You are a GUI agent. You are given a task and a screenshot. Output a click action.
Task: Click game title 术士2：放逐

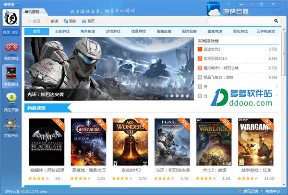pyautogui.click(x=215, y=170)
